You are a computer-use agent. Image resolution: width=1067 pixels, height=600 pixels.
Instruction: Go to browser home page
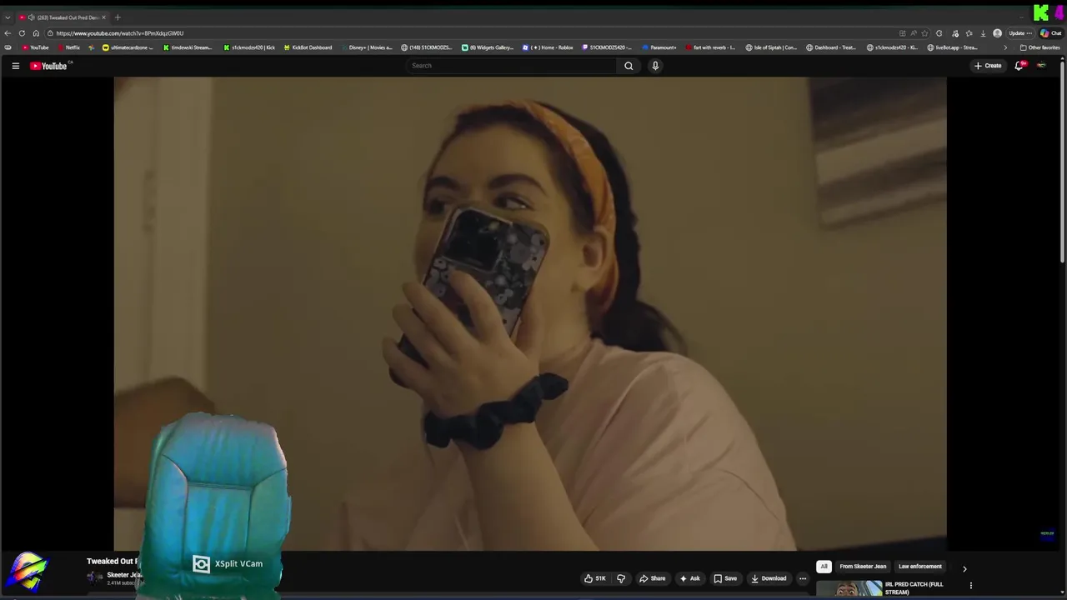(x=36, y=33)
